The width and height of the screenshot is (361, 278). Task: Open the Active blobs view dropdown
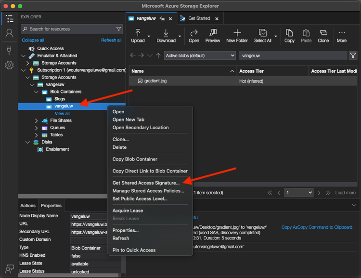[199, 56]
